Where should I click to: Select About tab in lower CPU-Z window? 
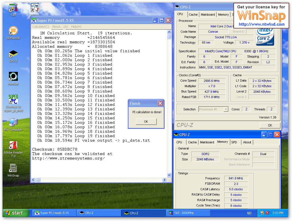(247, 142)
